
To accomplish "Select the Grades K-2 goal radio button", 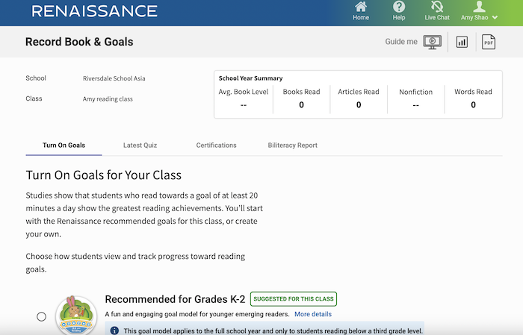I will click(x=42, y=316).
